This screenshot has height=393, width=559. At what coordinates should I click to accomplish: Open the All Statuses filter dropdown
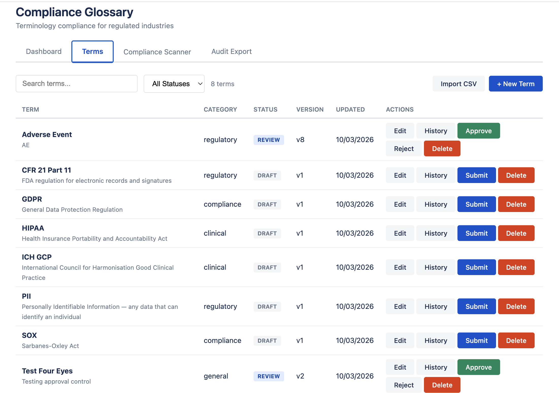[x=174, y=84]
